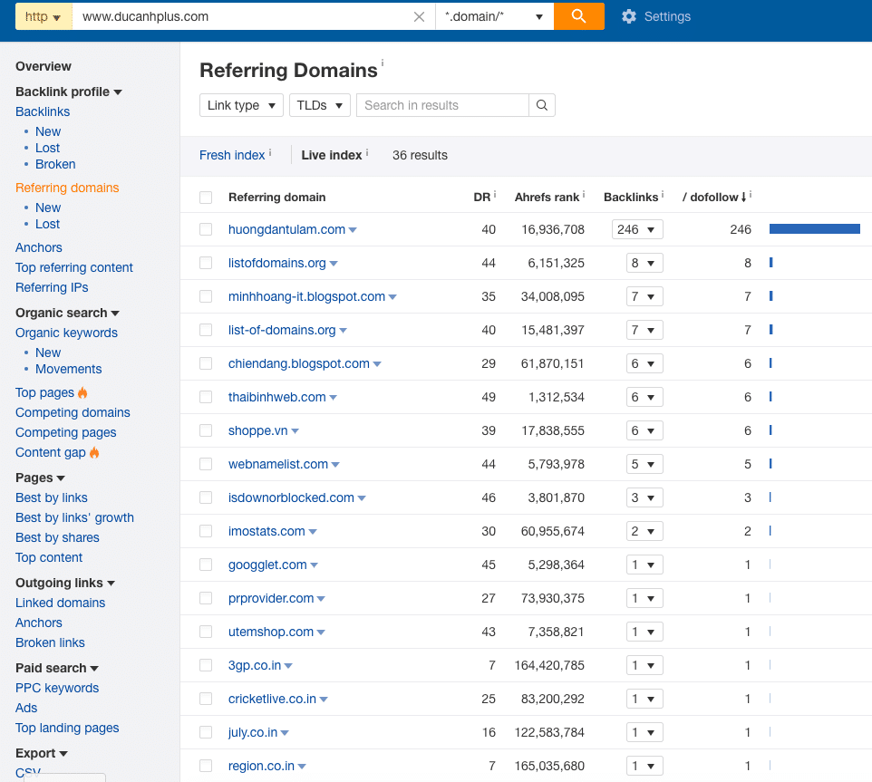Viewport: 872px width, 782px height.
Task: Check the huongdantulam.com row checkbox
Action: (x=206, y=229)
